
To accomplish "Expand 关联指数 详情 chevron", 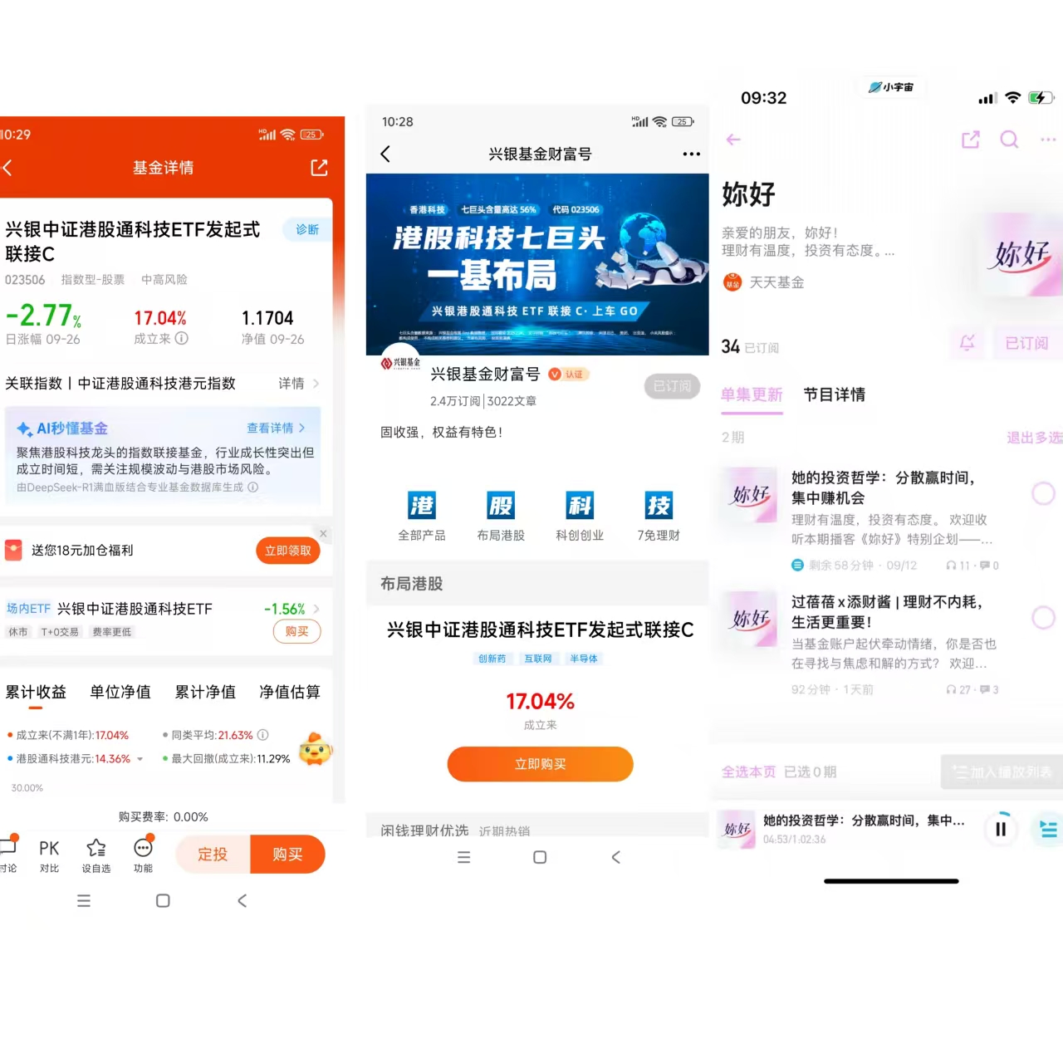I will tap(316, 384).
